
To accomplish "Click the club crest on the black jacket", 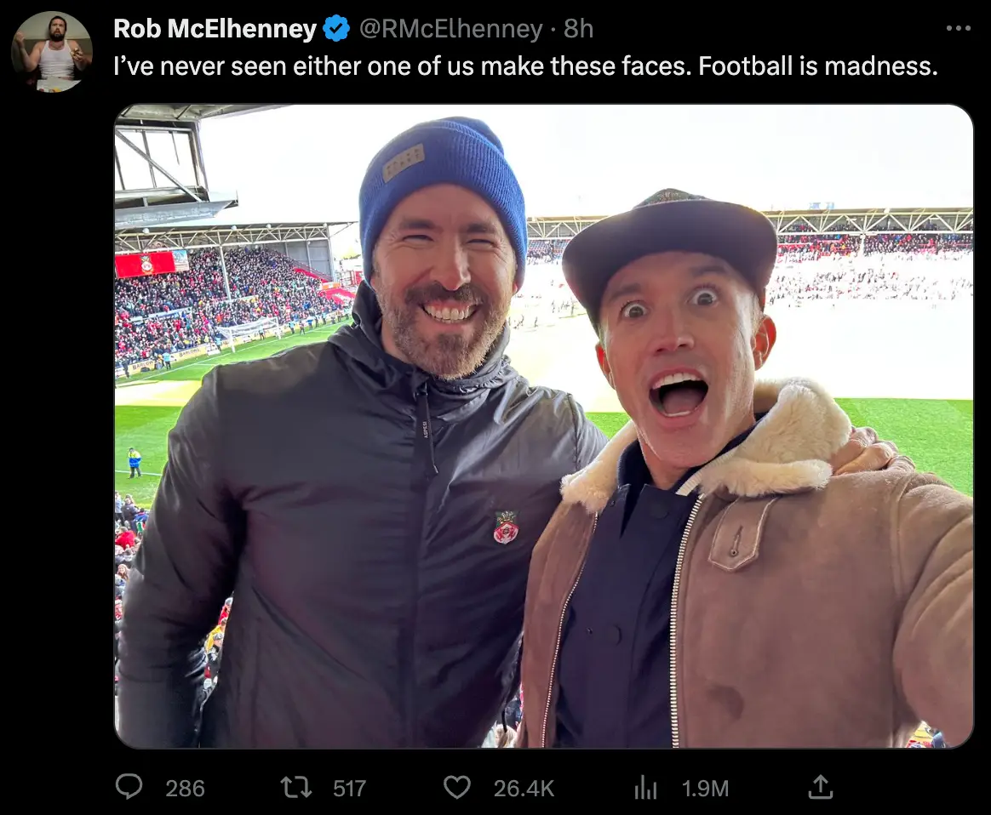I will pos(506,527).
